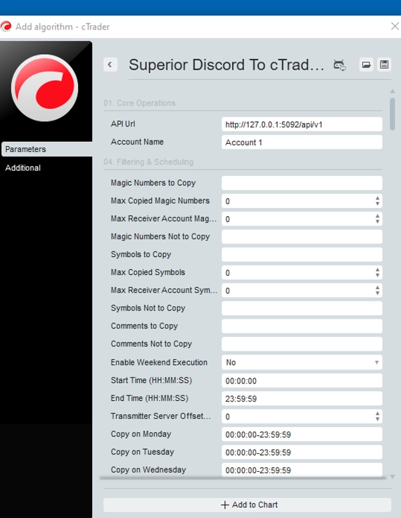
Task: Decrease Max Copied Symbols value
Action: (x=377, y=276)
